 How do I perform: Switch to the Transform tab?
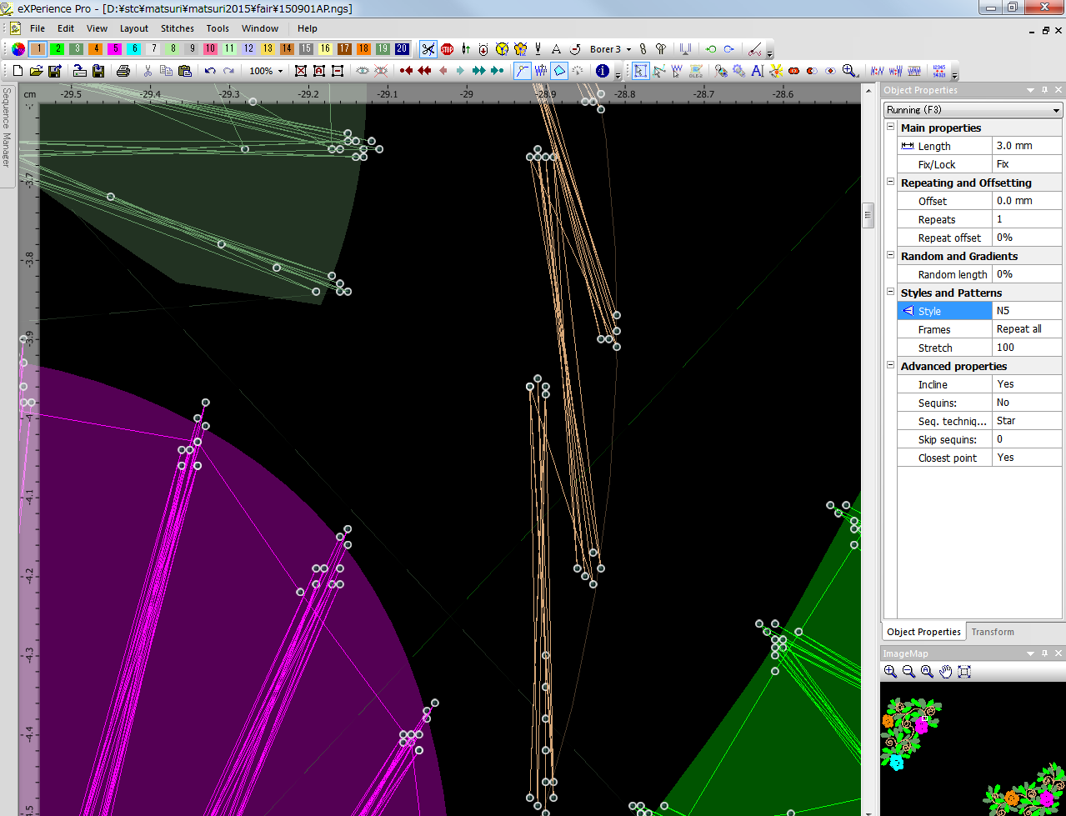993,632
